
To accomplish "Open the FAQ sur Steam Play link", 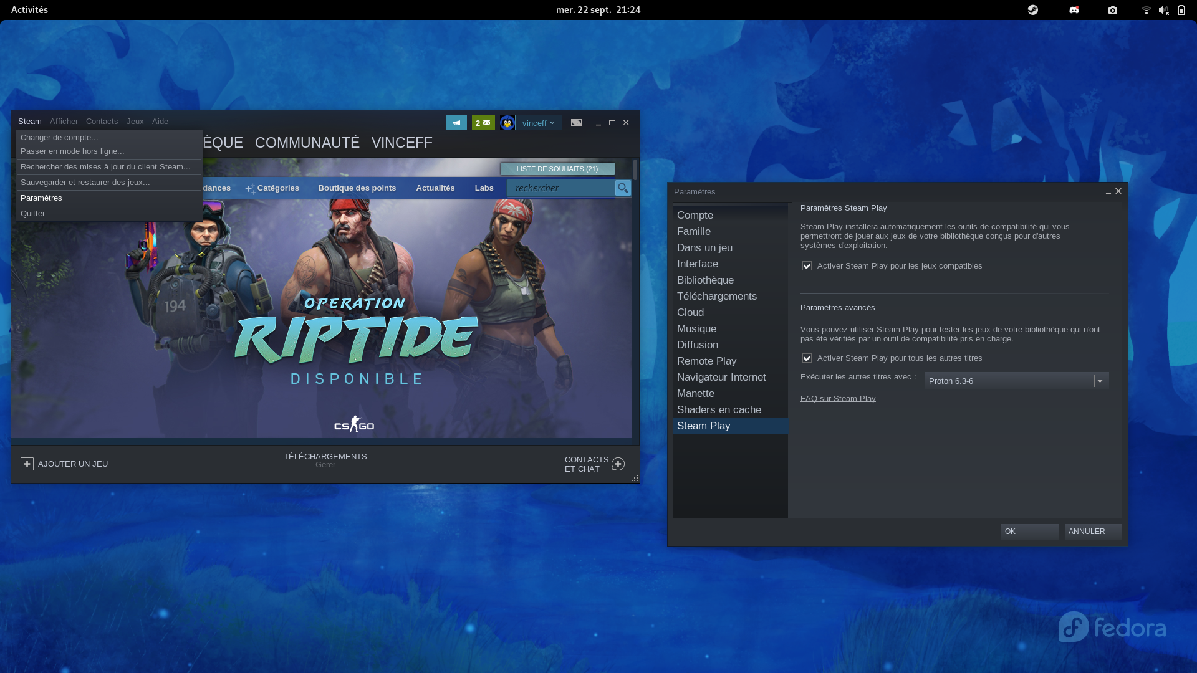I will [x=838, y=399].
